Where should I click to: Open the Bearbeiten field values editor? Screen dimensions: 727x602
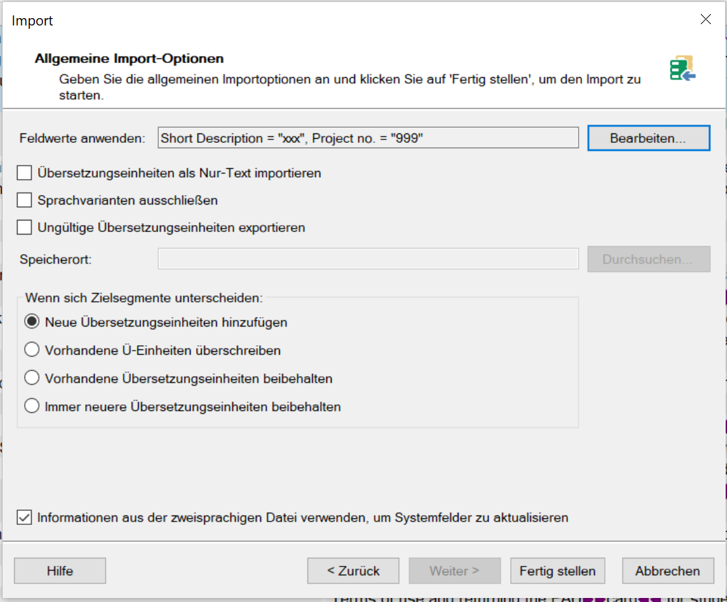click(648, 139)
